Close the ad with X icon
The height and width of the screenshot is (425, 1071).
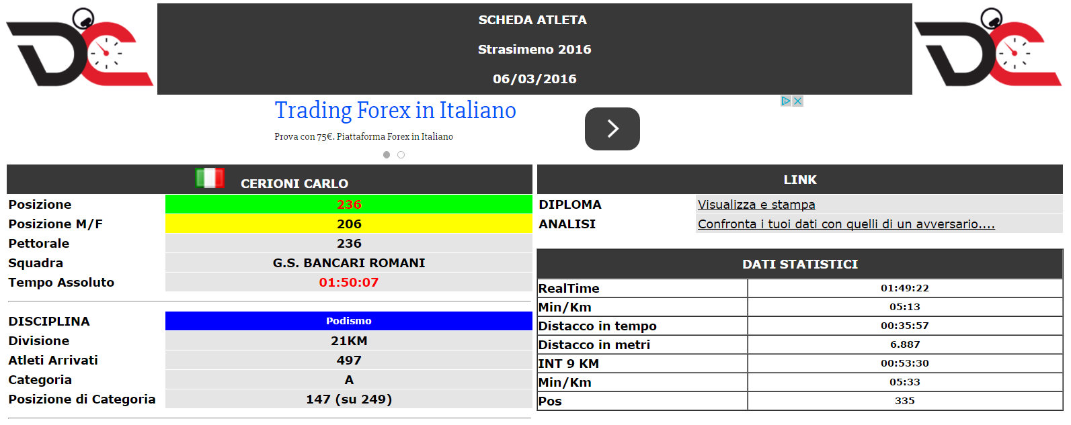(x=797, y=101)
